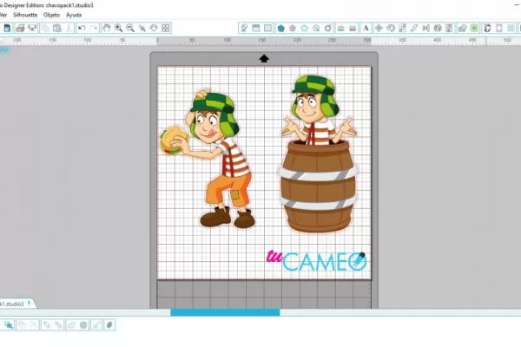521x347 pixels.
Task: Open the Fill Pattern panel icon
Action: (x=267, y=28)
